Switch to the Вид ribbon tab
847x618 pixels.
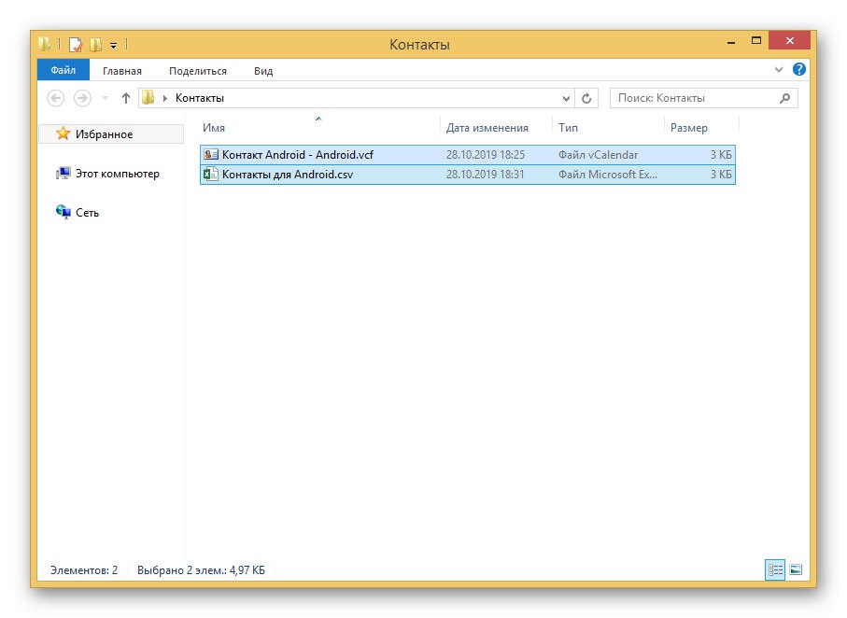[263, 70]
